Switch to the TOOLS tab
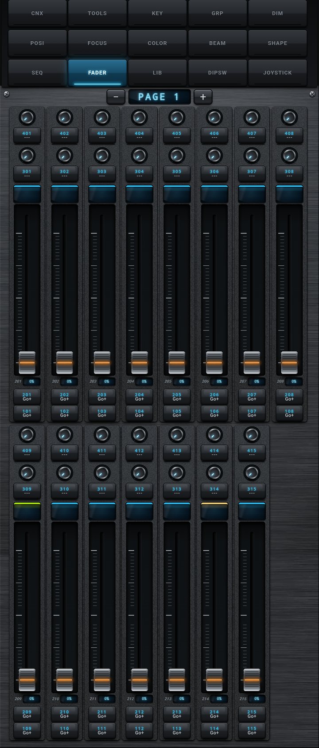Viewport: 319px width, 748px height. 97,13
